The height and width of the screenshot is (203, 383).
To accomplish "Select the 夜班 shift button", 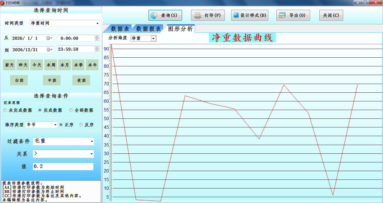I will pyautogui.click(x=81, y=80).
